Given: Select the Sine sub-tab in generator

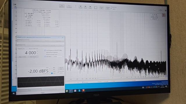Looking at the screenshot, I should pos(21,45).
